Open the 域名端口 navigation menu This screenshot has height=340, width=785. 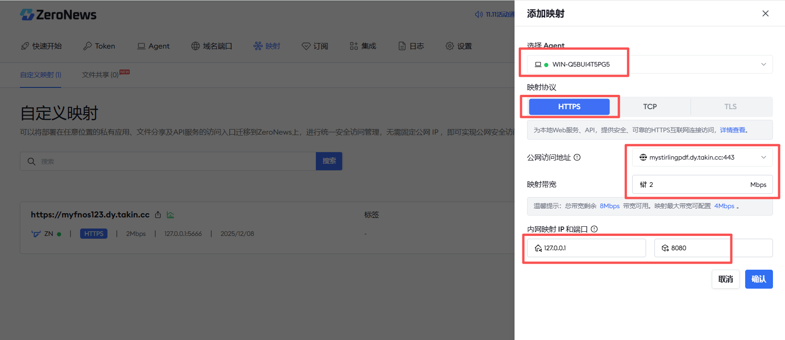[x=212, y=46]
